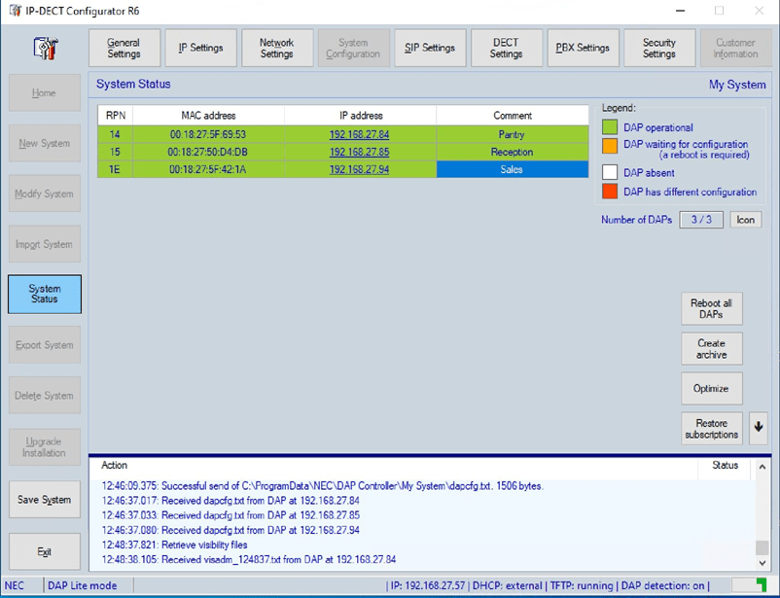The height and width of the screenshot is (598, 780).
Task: Open IP address link 192.168.27.84
Action: pos(359,134)
